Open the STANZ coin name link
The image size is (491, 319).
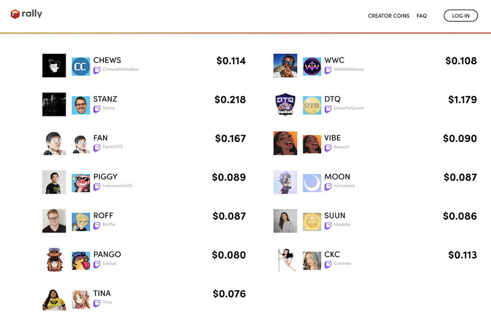[105, 99]
